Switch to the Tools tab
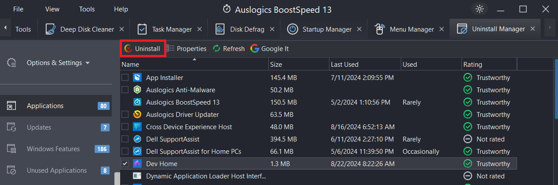Viewport: 558px width, 185px height. (23, 29)
